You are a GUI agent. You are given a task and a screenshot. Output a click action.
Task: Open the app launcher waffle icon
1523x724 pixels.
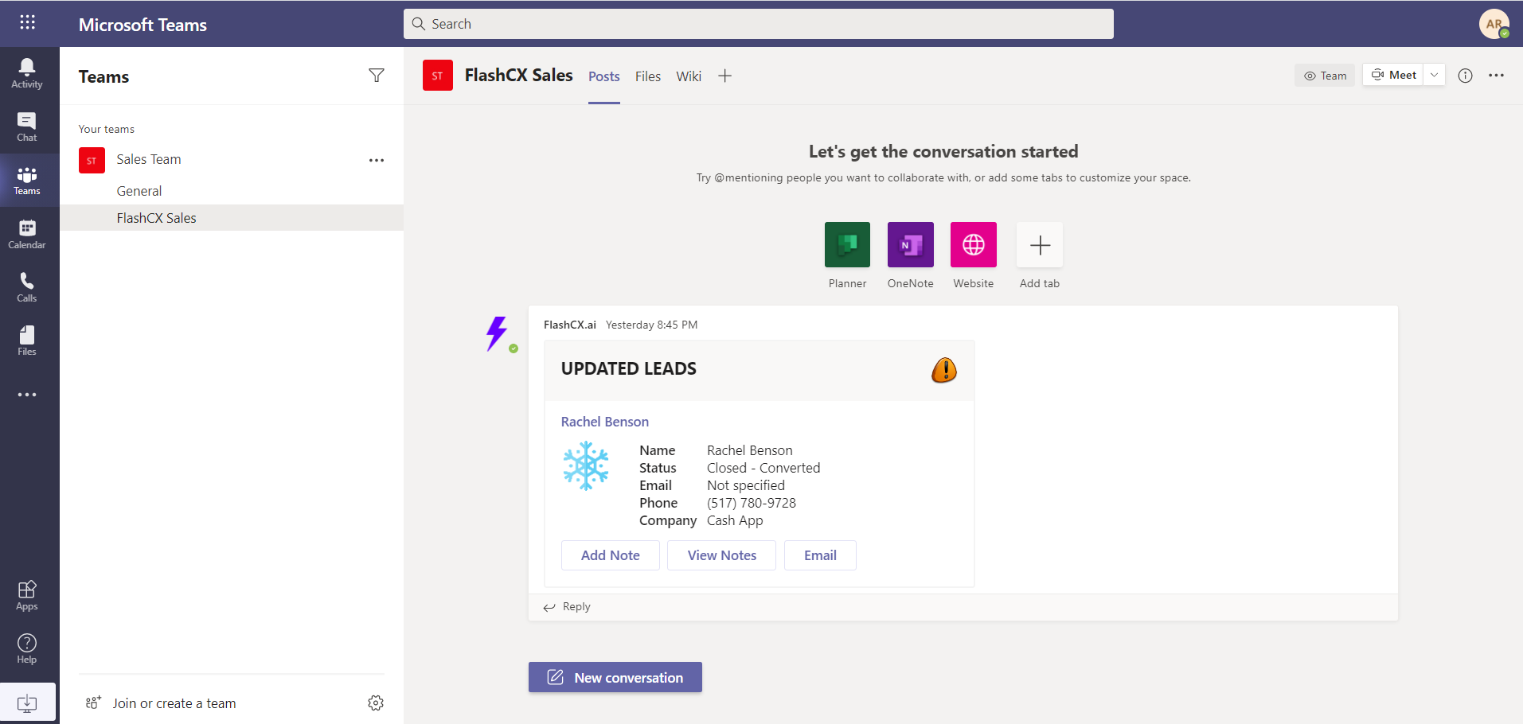[x=27, y=22]
